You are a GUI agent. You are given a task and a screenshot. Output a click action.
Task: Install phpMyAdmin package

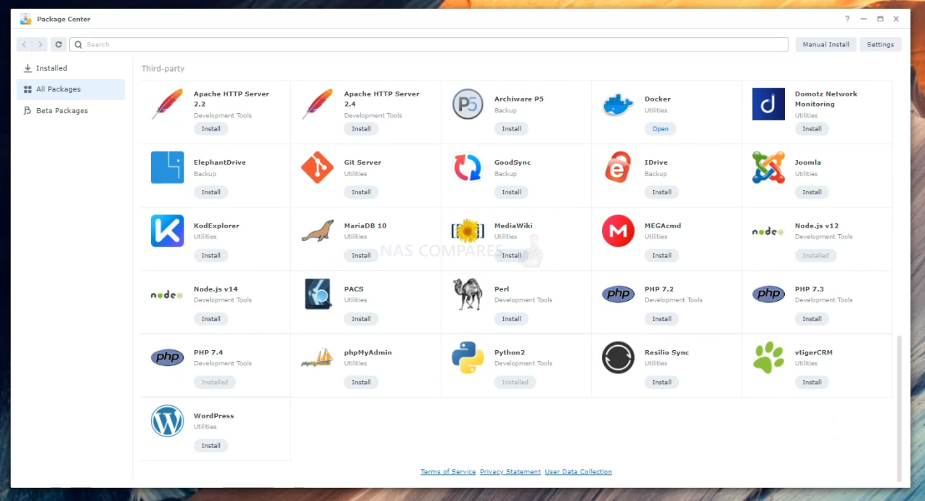point(362,382)
